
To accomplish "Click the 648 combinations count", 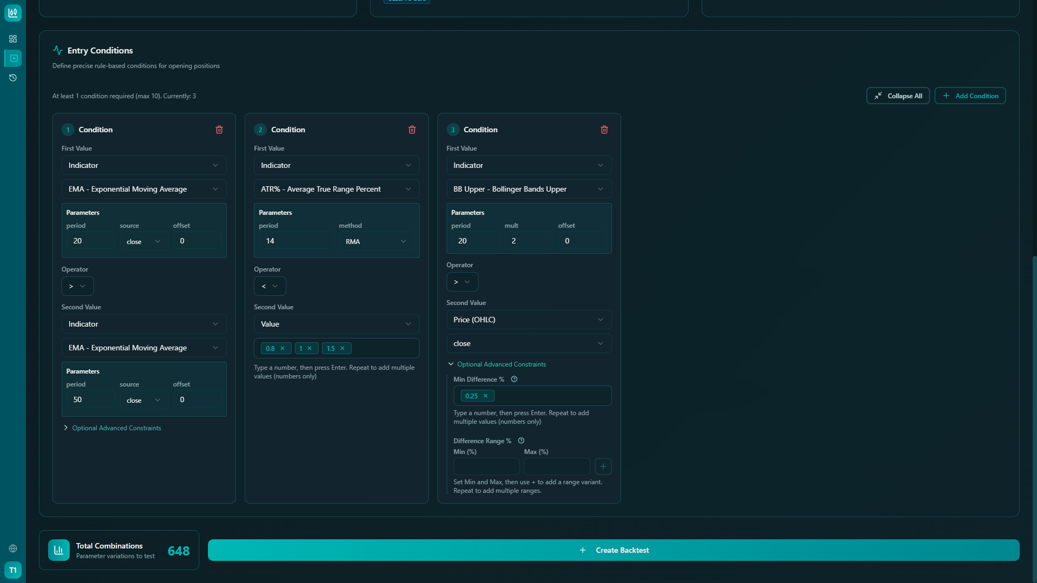I will click(x=179, y=551).
